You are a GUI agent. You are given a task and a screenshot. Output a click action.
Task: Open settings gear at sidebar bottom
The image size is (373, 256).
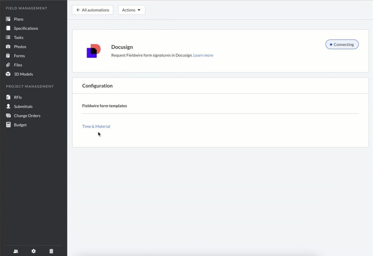(34, 251)
